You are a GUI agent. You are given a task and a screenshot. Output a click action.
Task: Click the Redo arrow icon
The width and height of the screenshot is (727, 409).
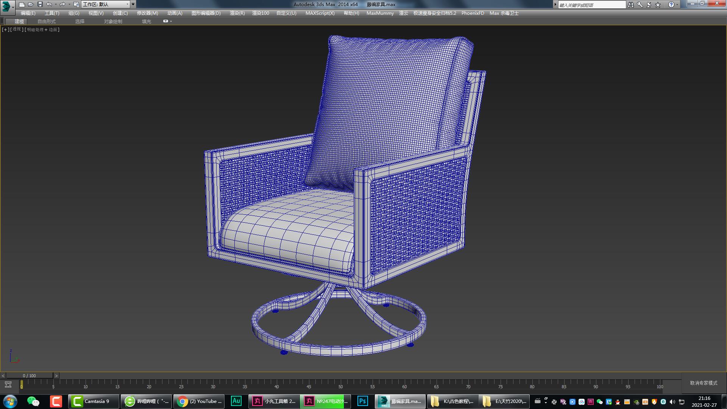pyautogui.click(x=62, y=5)
